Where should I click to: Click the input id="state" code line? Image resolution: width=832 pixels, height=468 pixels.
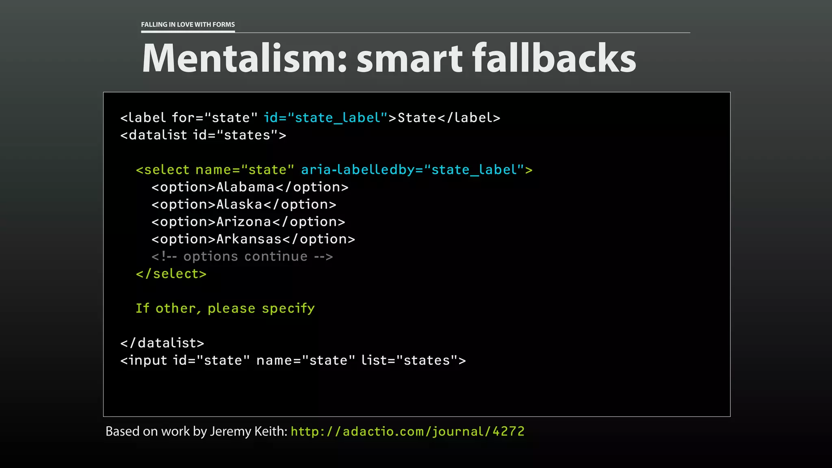(293, 361)
